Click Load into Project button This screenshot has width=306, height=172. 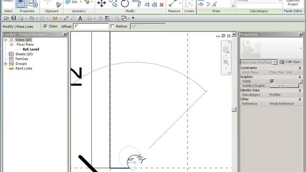(x=293, y=3)
